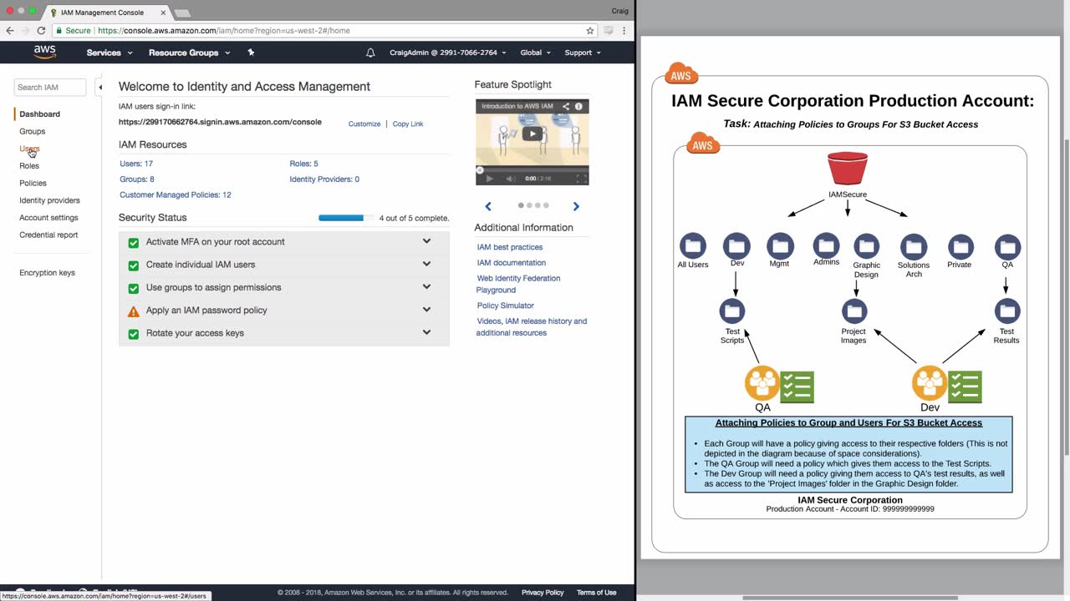Screen dimensions: 1070x601
Task: Click the Search IAM input field
Action: point(50,87)
